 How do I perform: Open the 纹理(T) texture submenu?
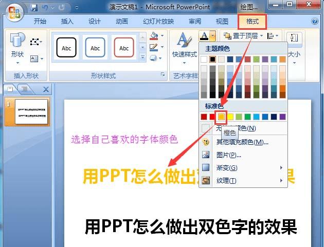pyautogui.click(x=244, y=181)
